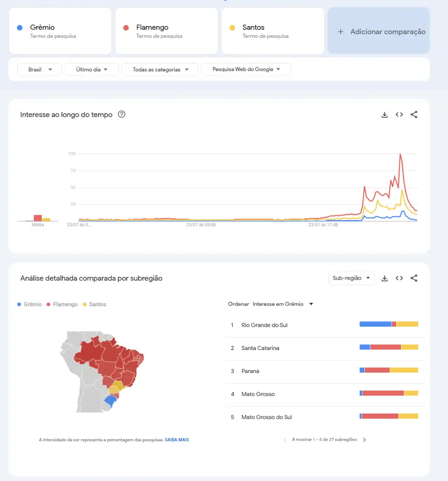Image resolution: width=448 pixels, height=481 pixels.
Task: Go to previous page of subregions
Action: click(285, 440)
